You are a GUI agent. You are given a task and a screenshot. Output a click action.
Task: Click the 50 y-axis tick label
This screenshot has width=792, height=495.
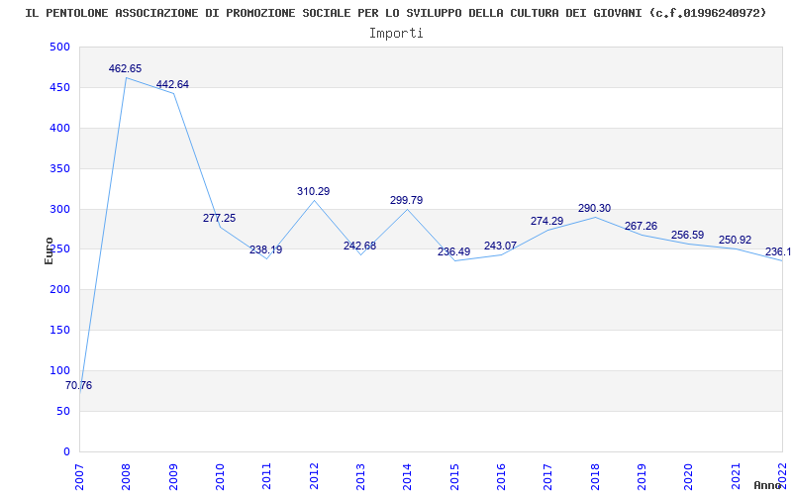[x=63, y=411]
